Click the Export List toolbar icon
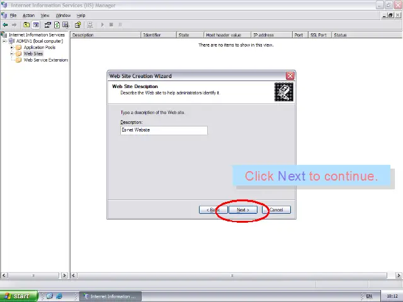The width and height of the screenshot is (403, 302). (x=65, y=25)
